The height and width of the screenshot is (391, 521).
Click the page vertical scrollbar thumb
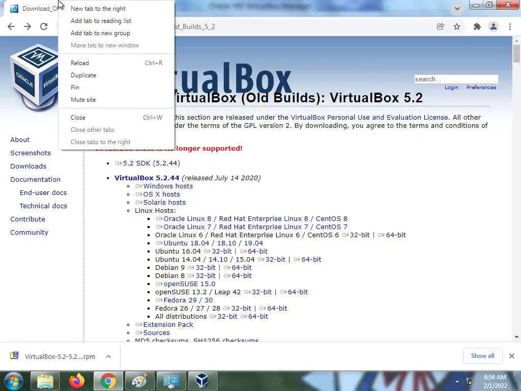(516, 53)
